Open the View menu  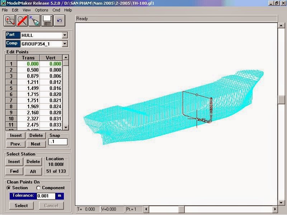coord(27,10)
